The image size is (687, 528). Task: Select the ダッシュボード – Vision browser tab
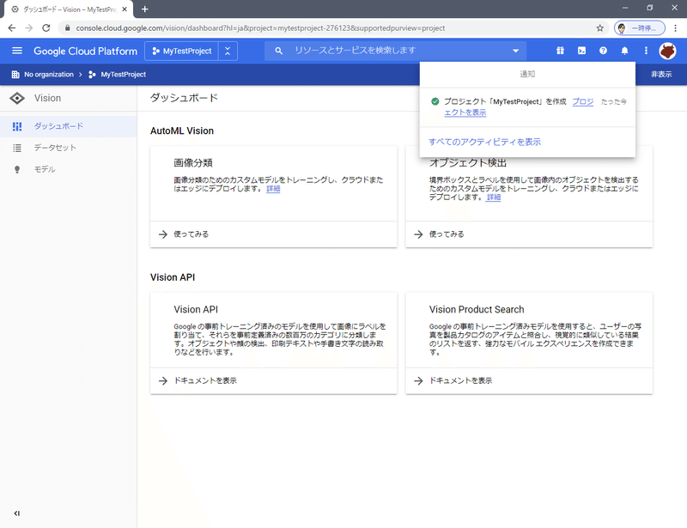pyautogui.click(x=69, y=9)
